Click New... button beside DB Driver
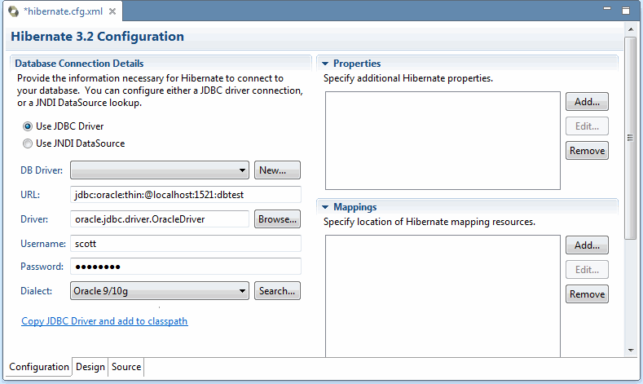This screenshot has width=643, height=384. click(277, 170)
